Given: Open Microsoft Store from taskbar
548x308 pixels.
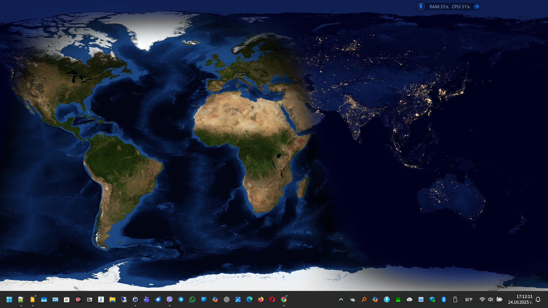Looking at the screenshot, I should tap(67, 299).
